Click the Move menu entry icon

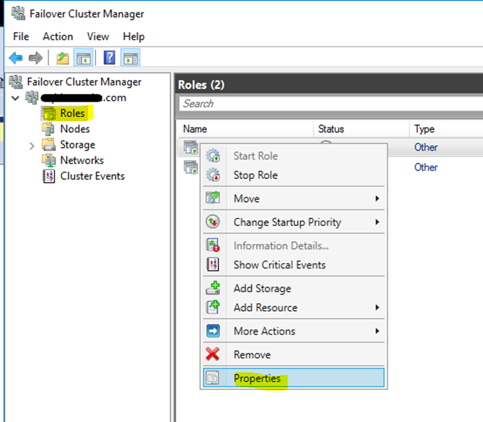pyautogui.click(x=213, y=198)
